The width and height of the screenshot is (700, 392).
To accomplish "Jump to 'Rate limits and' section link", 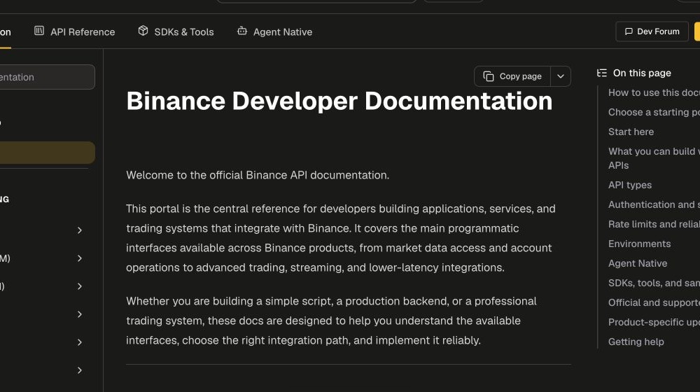I will (654, 224).
